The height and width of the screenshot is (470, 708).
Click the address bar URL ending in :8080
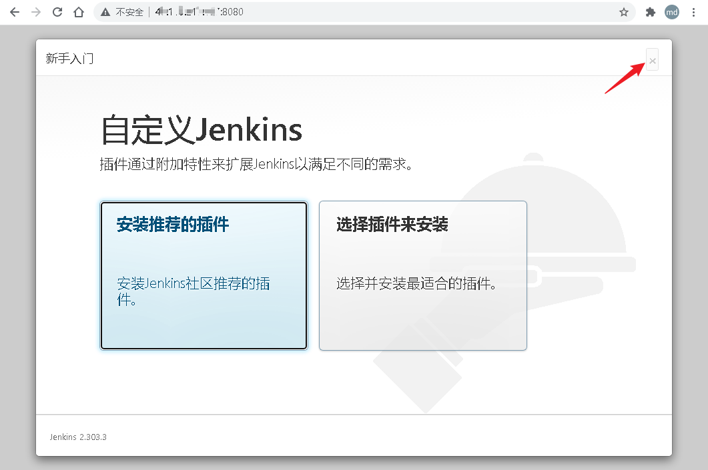point(199,12)
